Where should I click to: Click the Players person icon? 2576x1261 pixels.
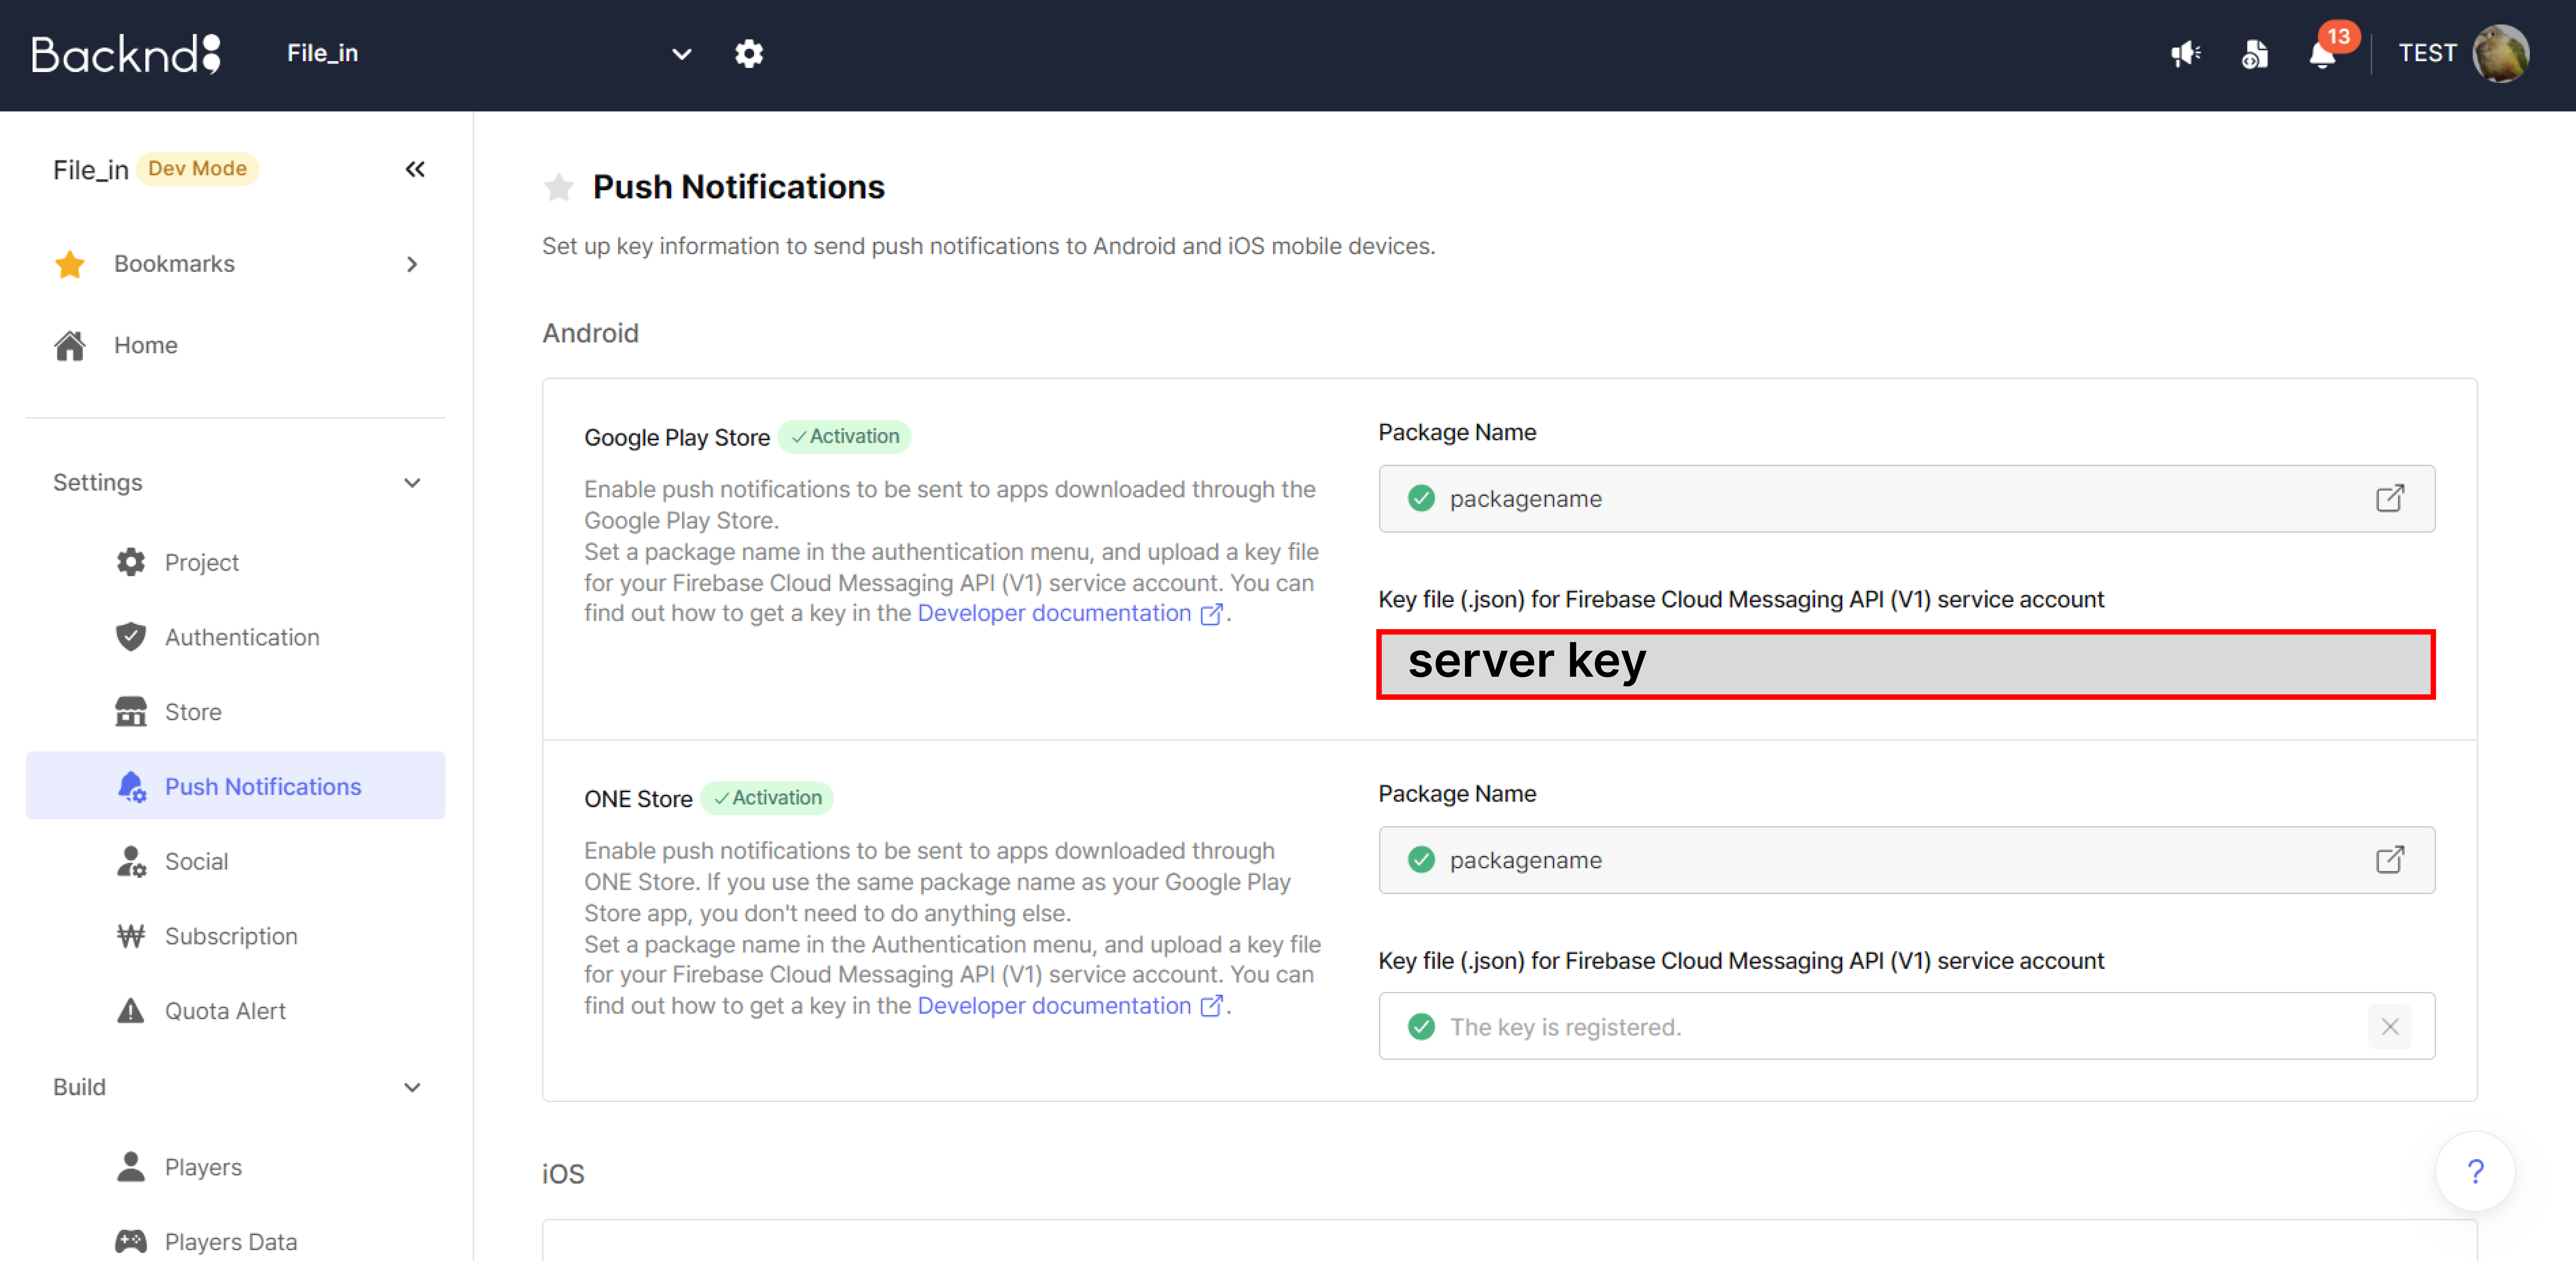coord(131,1167)
